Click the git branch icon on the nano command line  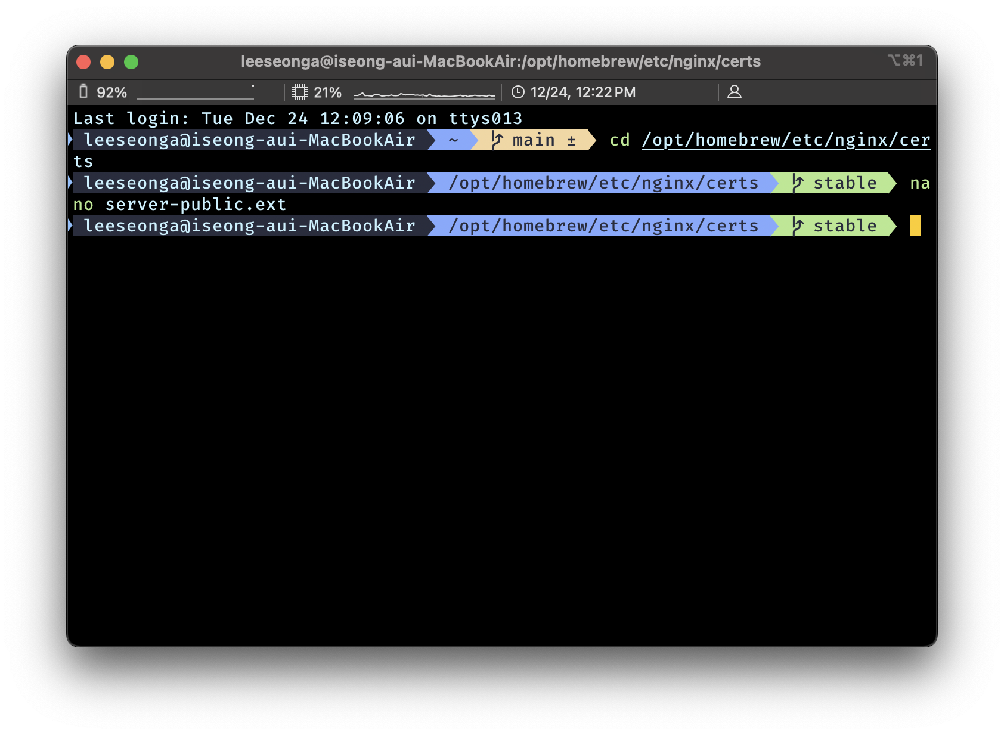point(798,183)
